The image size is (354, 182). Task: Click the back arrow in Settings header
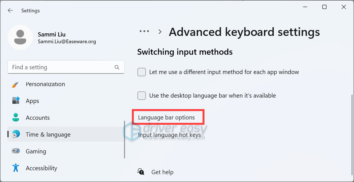10,11
